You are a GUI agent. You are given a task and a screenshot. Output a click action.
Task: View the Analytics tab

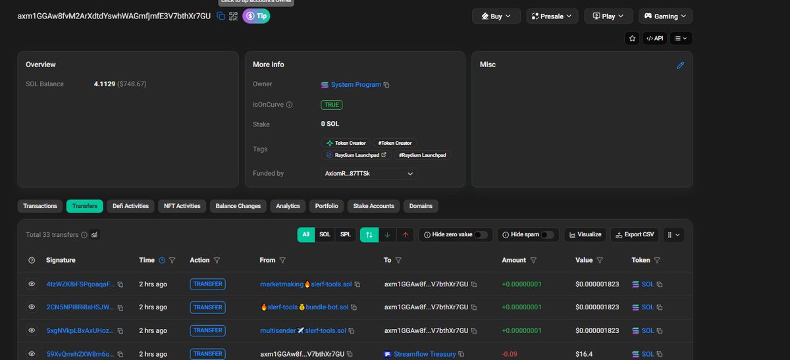[288, 206]
